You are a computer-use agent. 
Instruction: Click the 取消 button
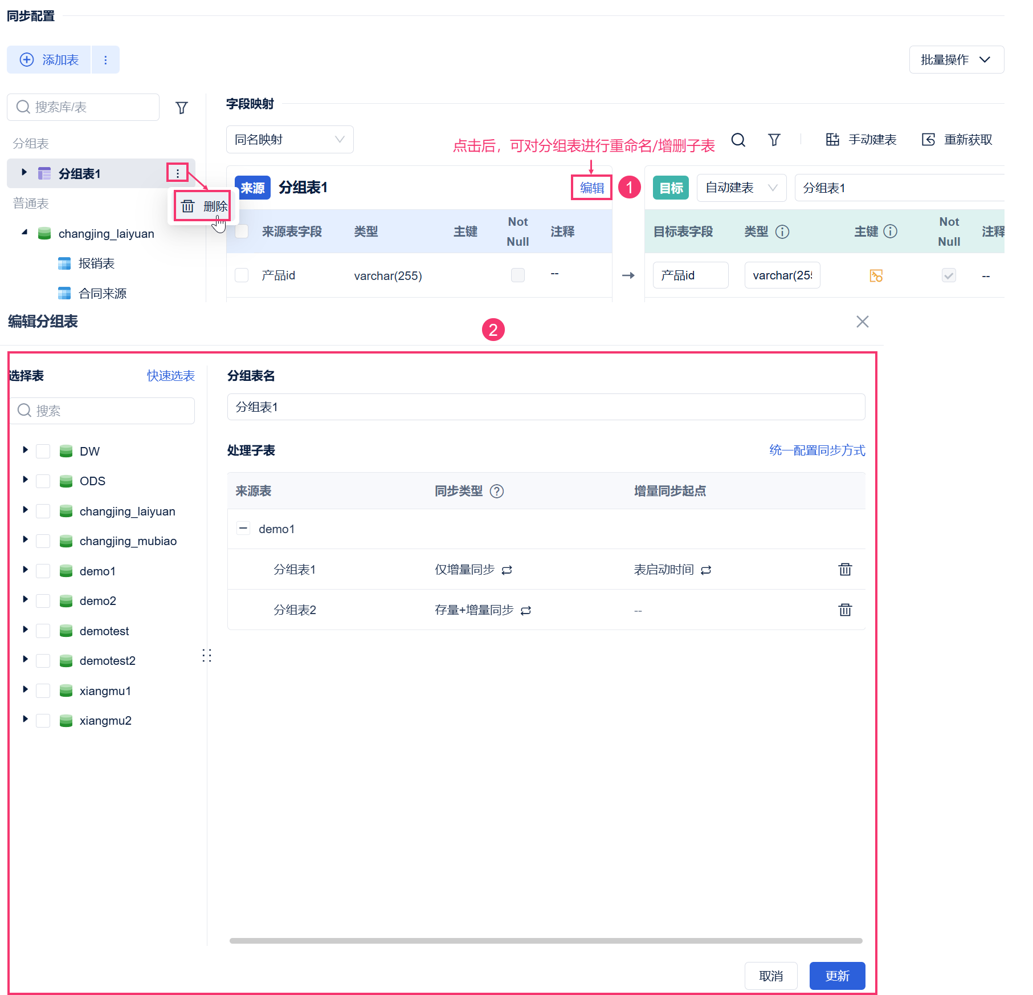(x=771, y=976)
